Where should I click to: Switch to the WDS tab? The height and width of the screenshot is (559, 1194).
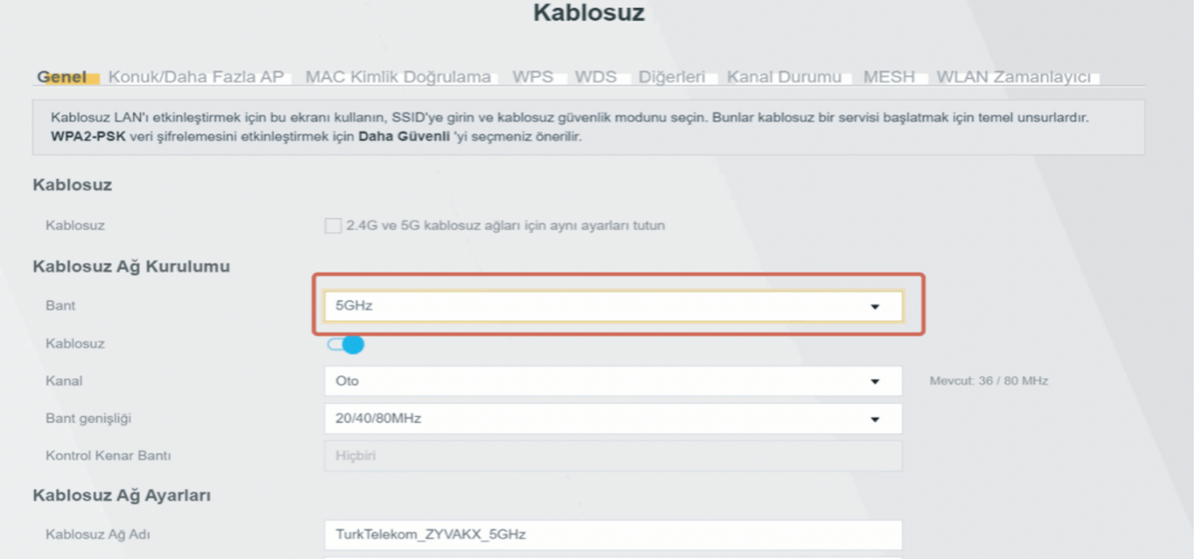point(595,77)
